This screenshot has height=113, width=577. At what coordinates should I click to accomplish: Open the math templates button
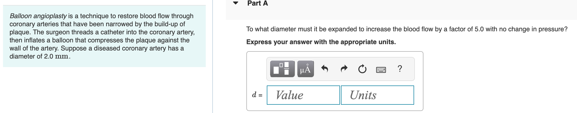[282, 69]
